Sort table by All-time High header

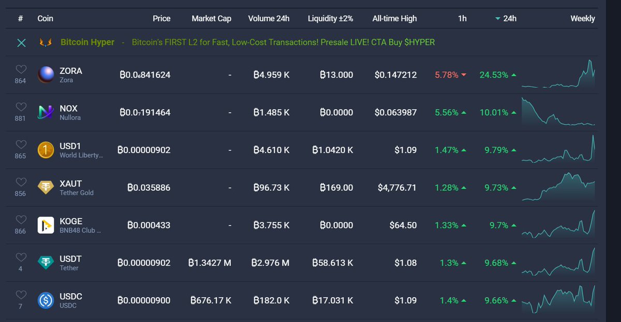394,19
